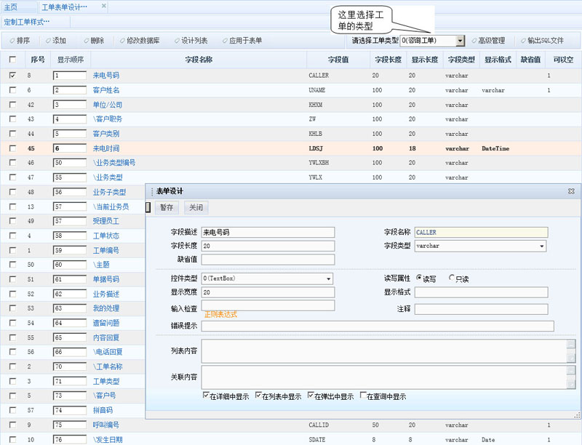This screenshot has width=582, height=445.
Task: Open the 客户姓名 field name link
Action: pos(105,90)
